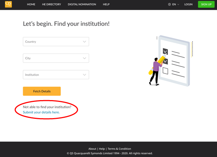
Task: Click the Fetch Details button
Action: pos(42,91)
